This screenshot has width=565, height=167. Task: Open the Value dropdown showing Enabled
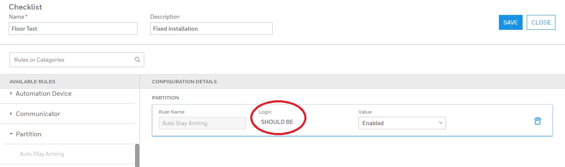pyautogui.click(x=402, y=123)
